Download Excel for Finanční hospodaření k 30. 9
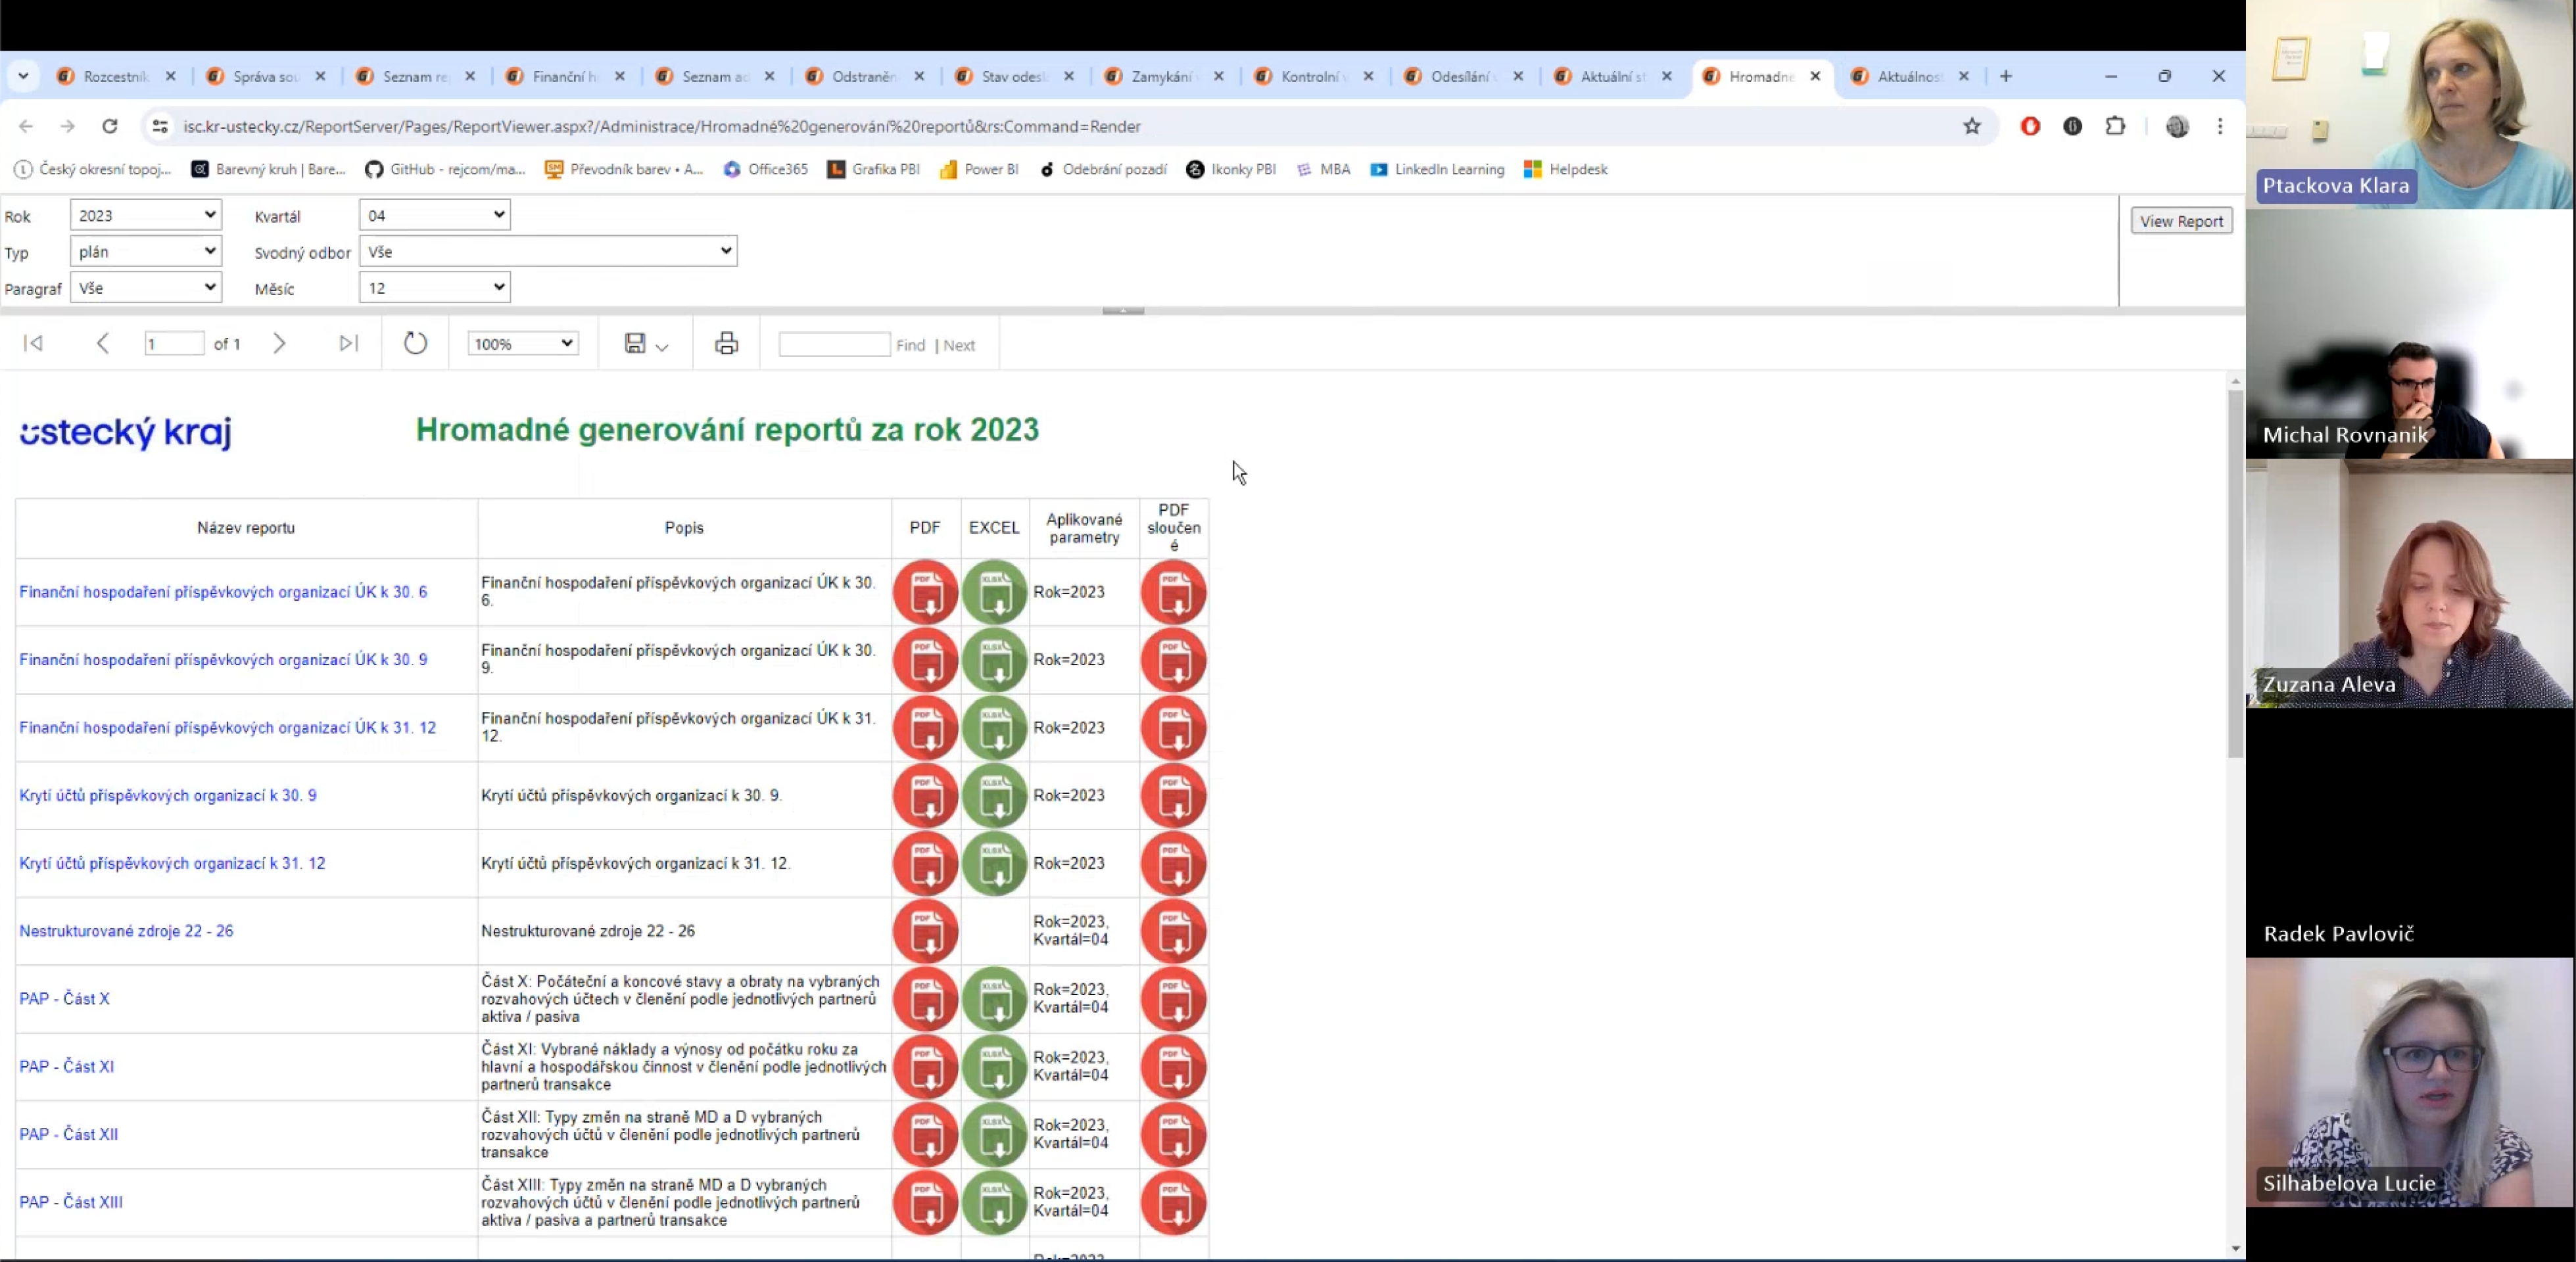The width and height of the screenshot is (2576, 1262). click(x=995, y=660)
